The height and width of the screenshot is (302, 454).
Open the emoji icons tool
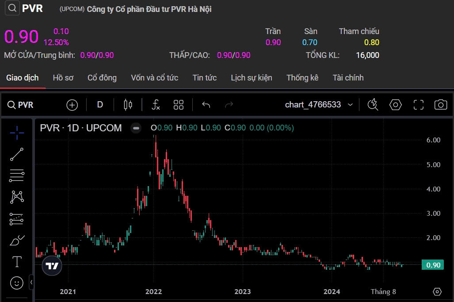(x=17, y=283)
